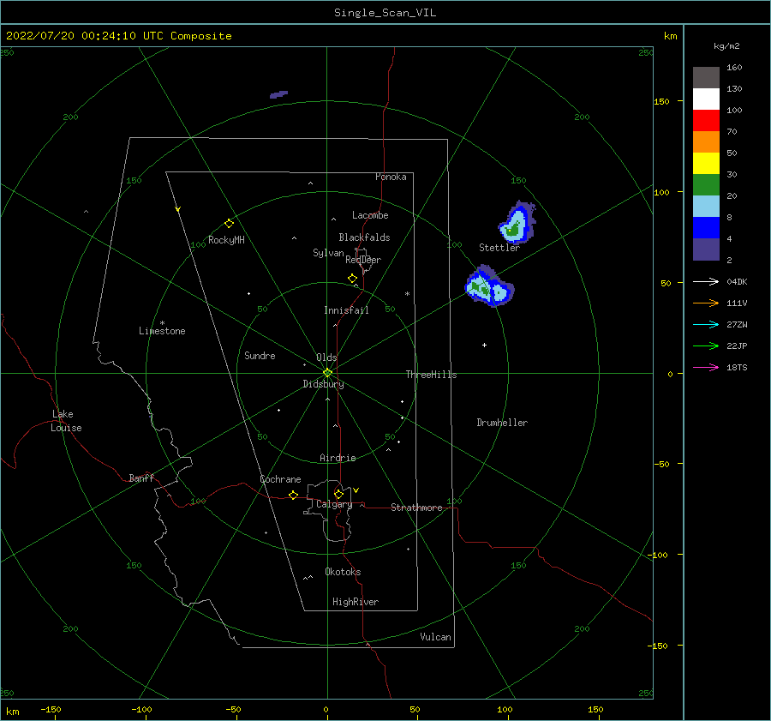Click the Strathmore label

[x=416, y=508]
